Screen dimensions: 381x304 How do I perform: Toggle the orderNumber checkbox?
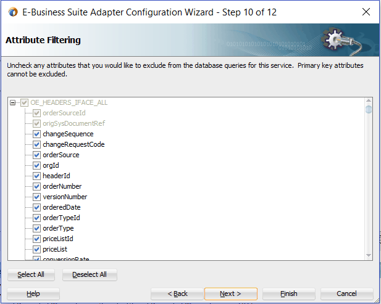pos(36,186)
